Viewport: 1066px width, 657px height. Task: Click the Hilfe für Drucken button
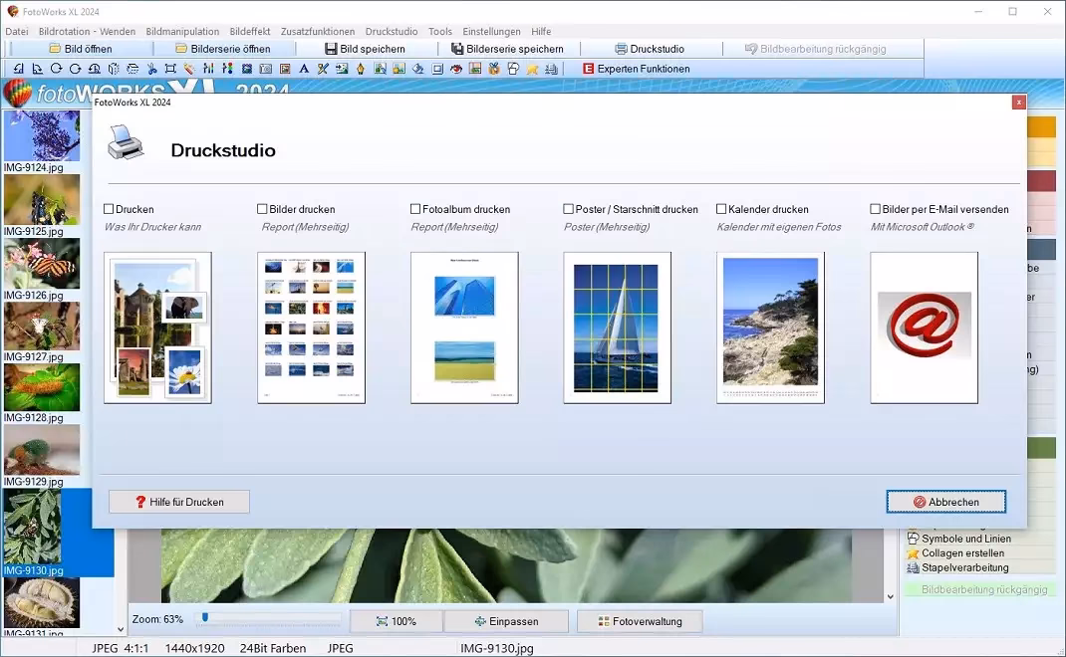[178, 502]
